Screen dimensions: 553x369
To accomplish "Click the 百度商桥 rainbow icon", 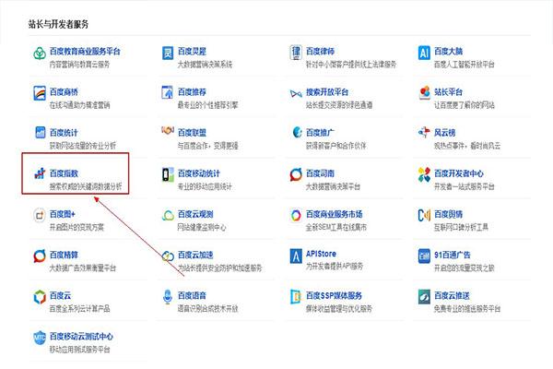I will click(x=40, y=93).
